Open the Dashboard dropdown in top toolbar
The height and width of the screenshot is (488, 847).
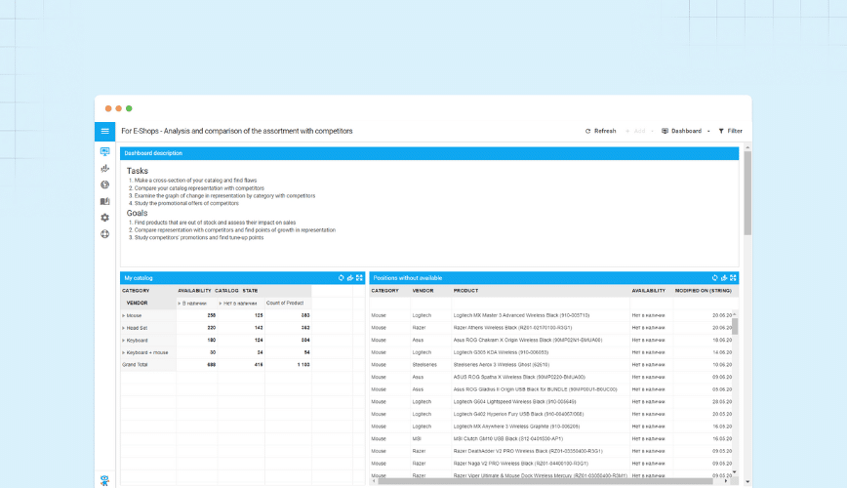pyautogui.click(x=685, y=131)
